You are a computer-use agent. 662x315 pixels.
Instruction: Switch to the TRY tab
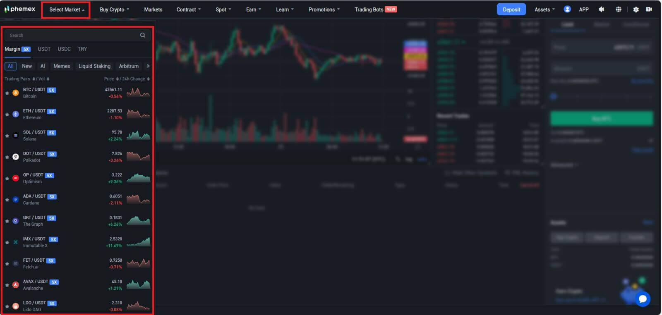(82, 49)
